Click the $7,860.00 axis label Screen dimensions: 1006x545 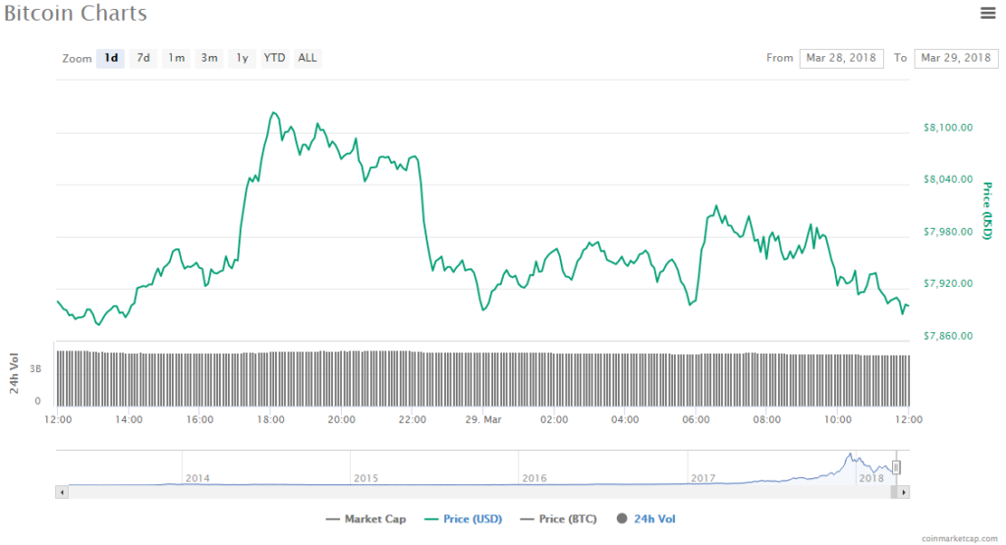coord(948,336)
